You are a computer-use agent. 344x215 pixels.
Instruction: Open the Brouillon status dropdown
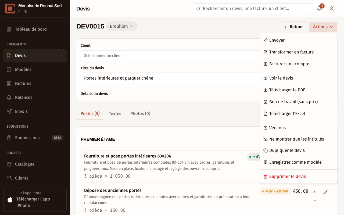point(122,26)
